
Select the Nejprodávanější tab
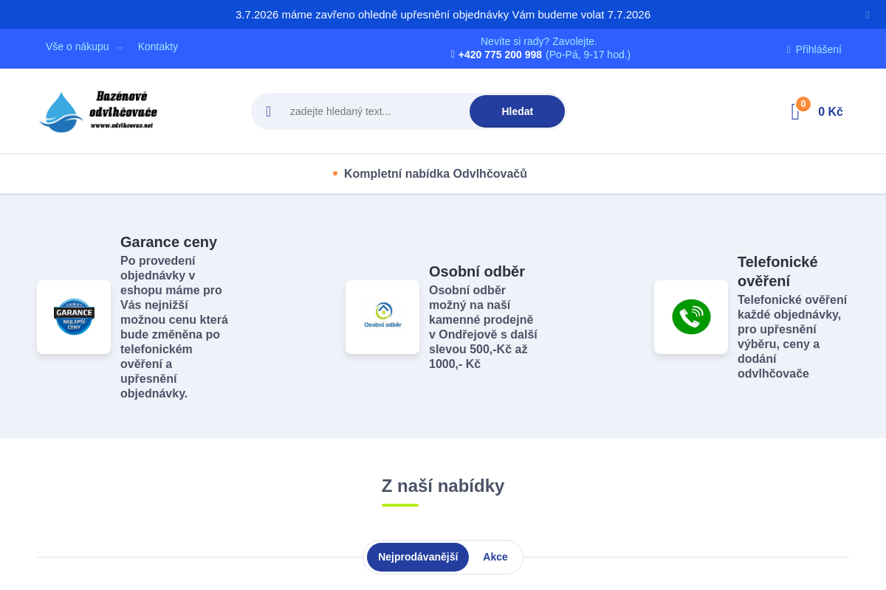tap(418, 557)
